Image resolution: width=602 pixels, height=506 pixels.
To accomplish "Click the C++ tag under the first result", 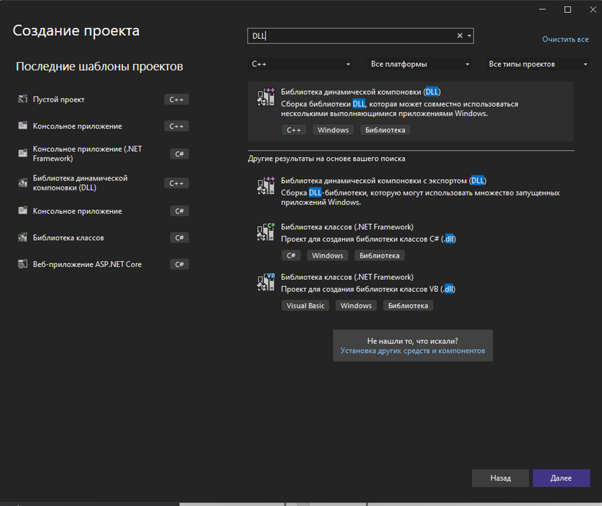I will (294, 130).
